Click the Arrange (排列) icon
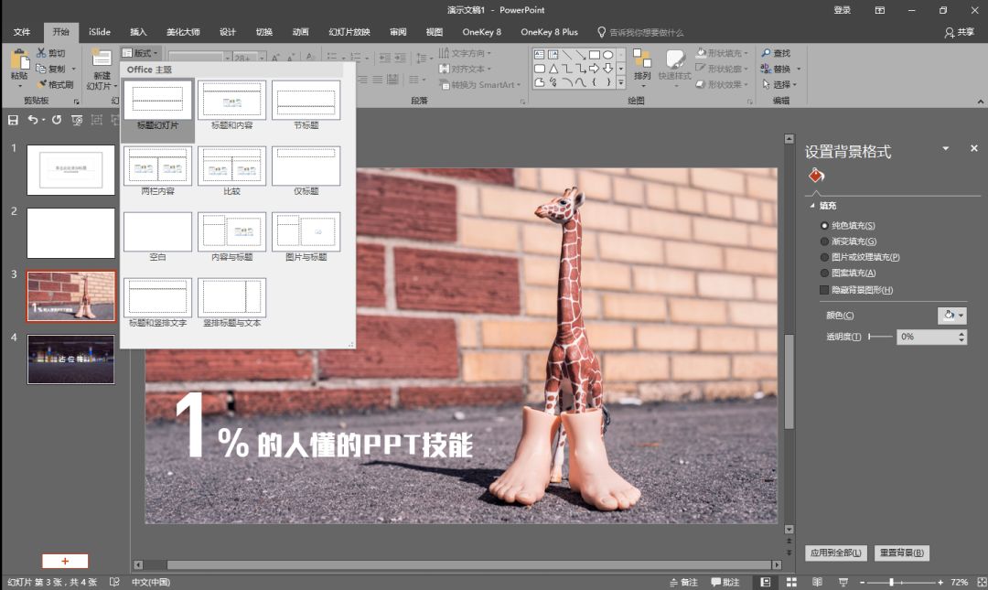Image resolution: width=988 pixels, height=590 pixels. 642,59
